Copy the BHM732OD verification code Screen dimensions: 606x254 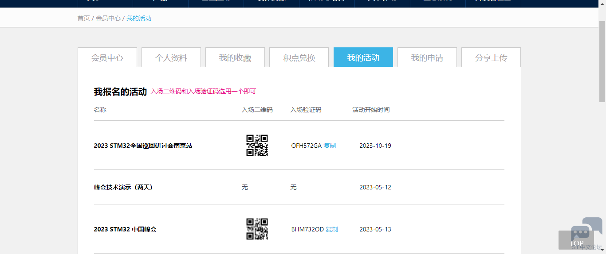tap(332, 229)
